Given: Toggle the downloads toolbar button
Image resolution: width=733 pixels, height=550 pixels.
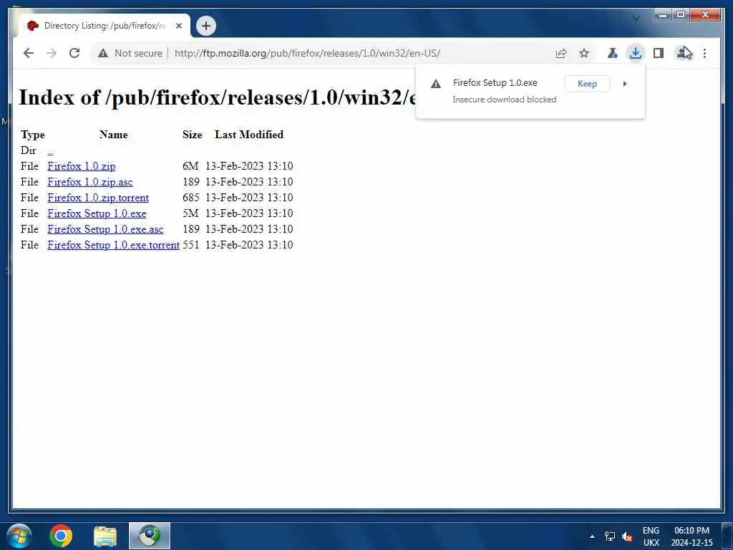Looking at the screenshot, I should click(636, 53).
